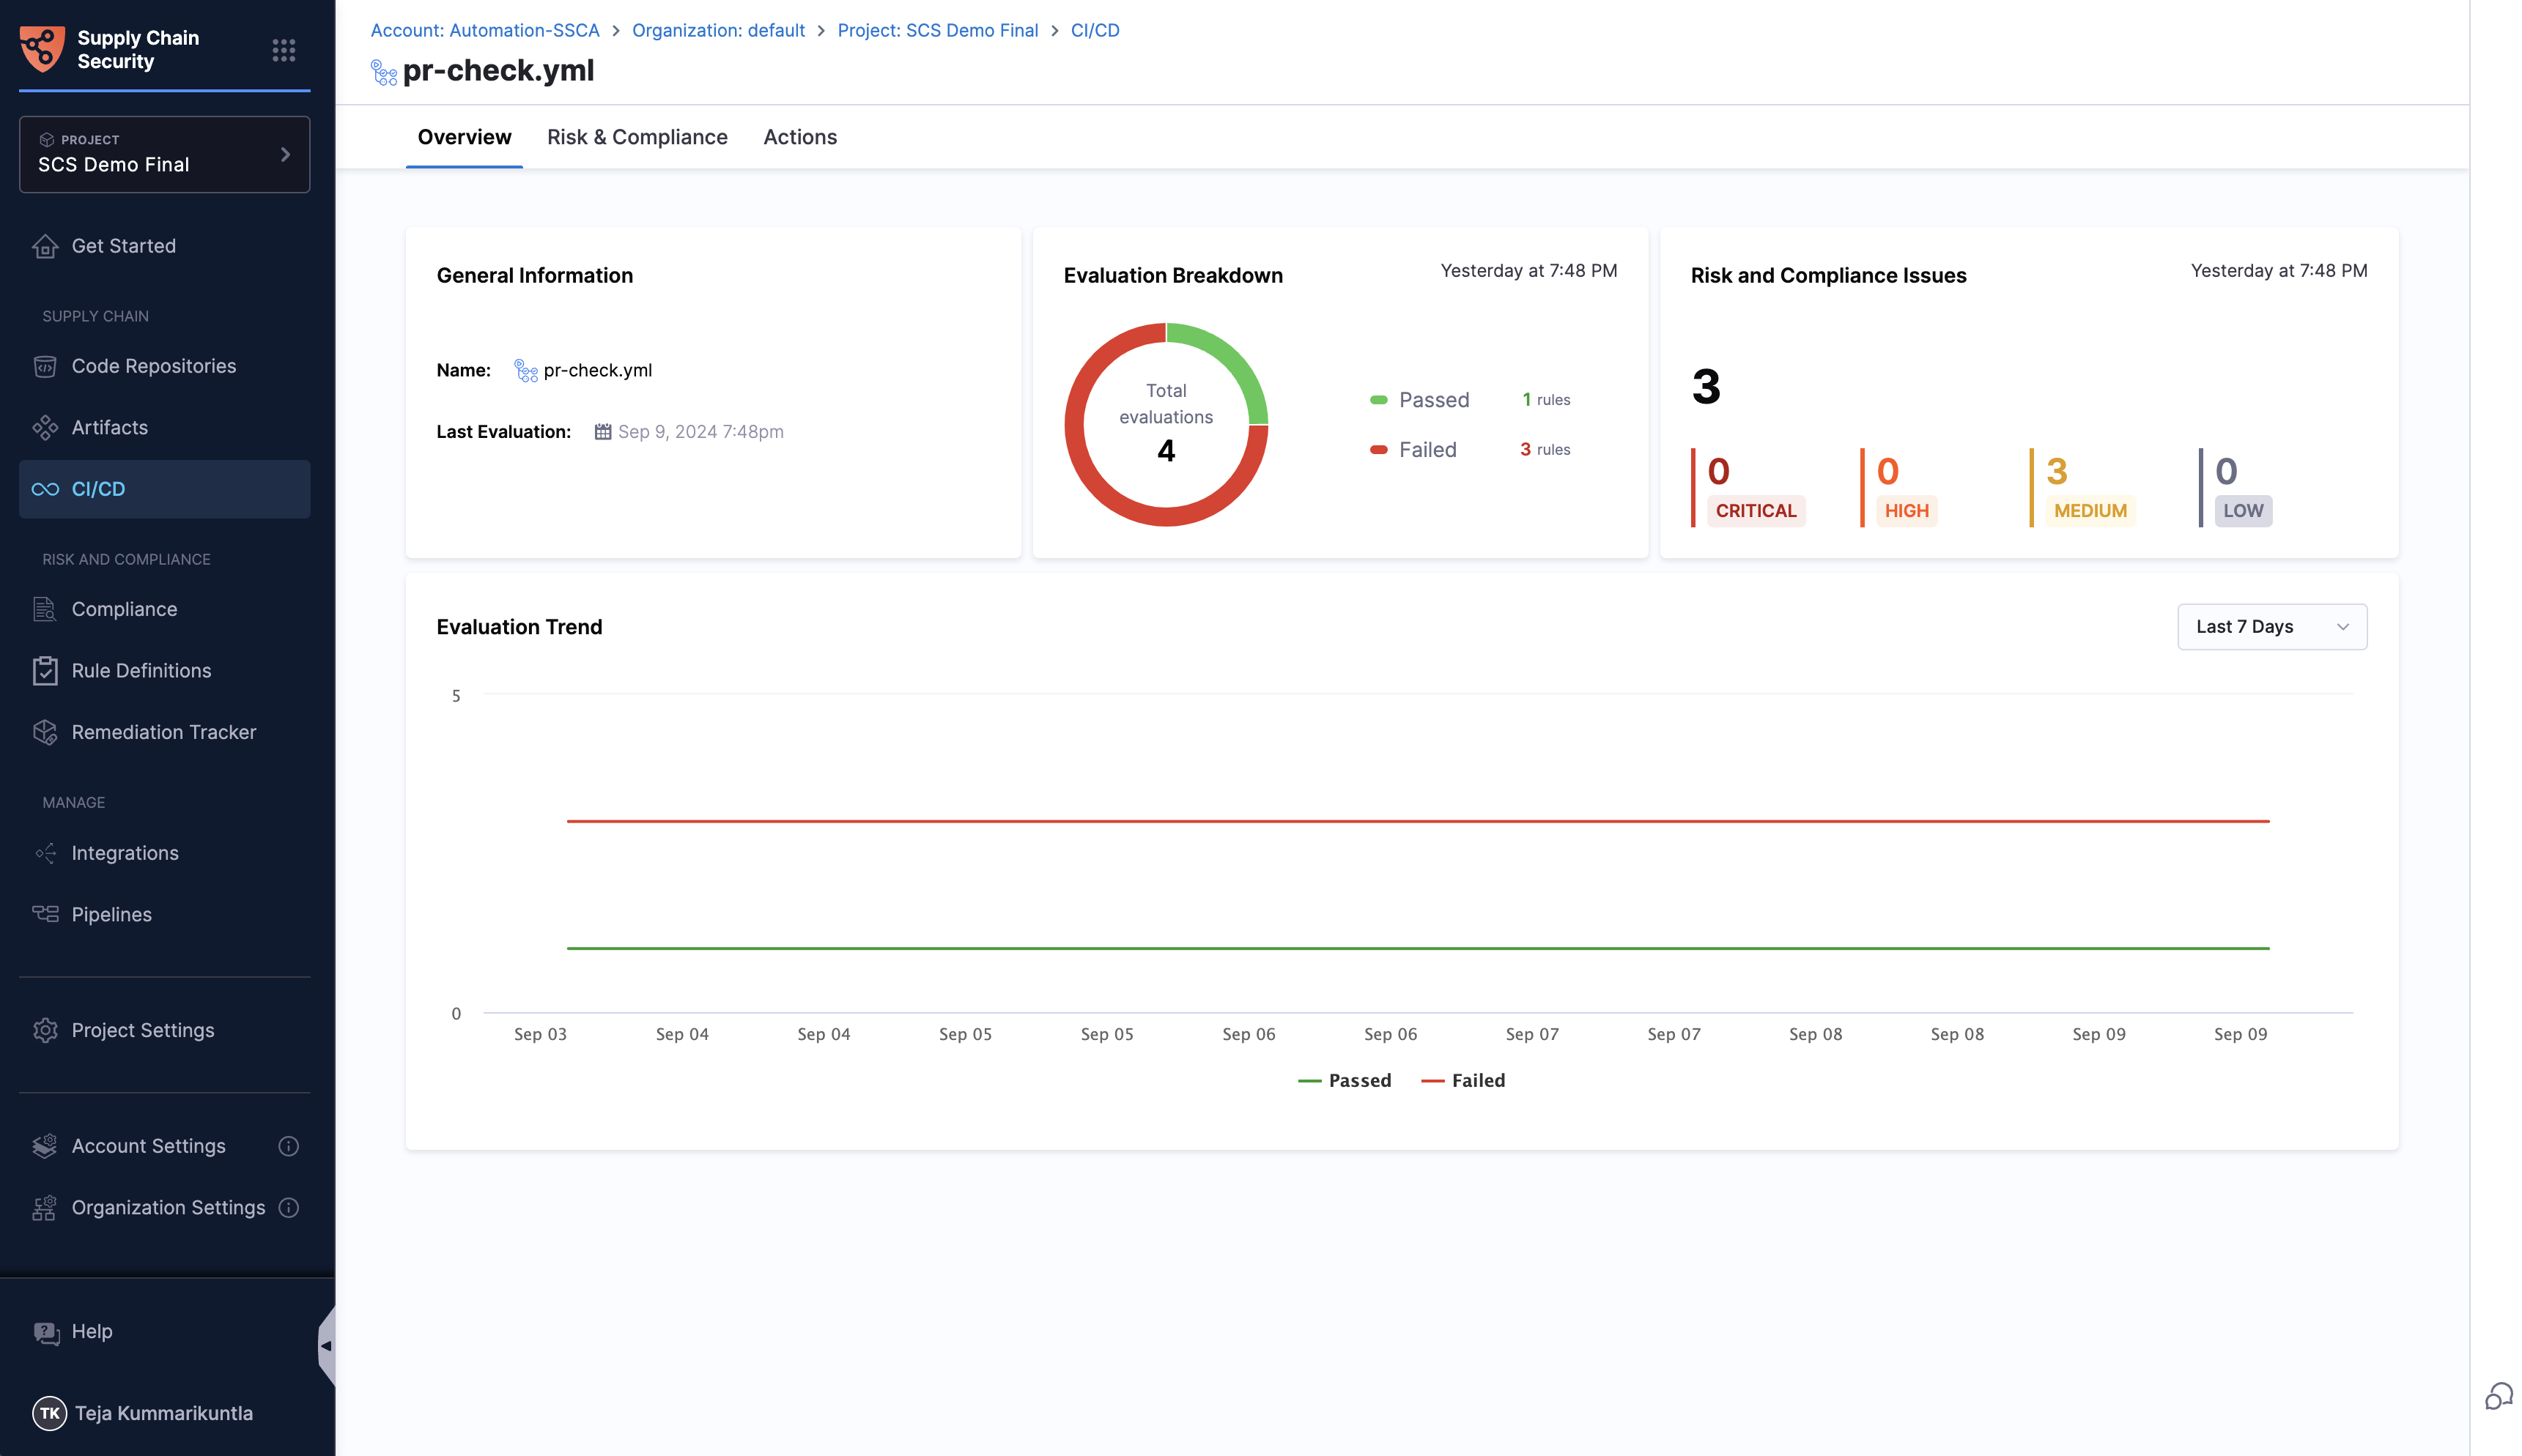This screenshot has height=1456, width=2522.
Task: Open the Last 7 Days dropdown
Action: point(2271,627)
